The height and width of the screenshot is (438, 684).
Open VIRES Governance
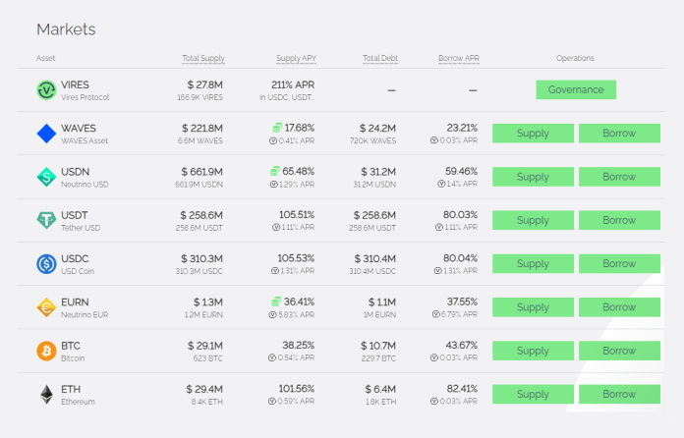576,89
